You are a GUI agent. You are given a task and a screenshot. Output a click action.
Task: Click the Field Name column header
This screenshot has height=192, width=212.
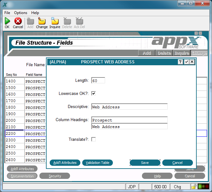pos(34,75)
